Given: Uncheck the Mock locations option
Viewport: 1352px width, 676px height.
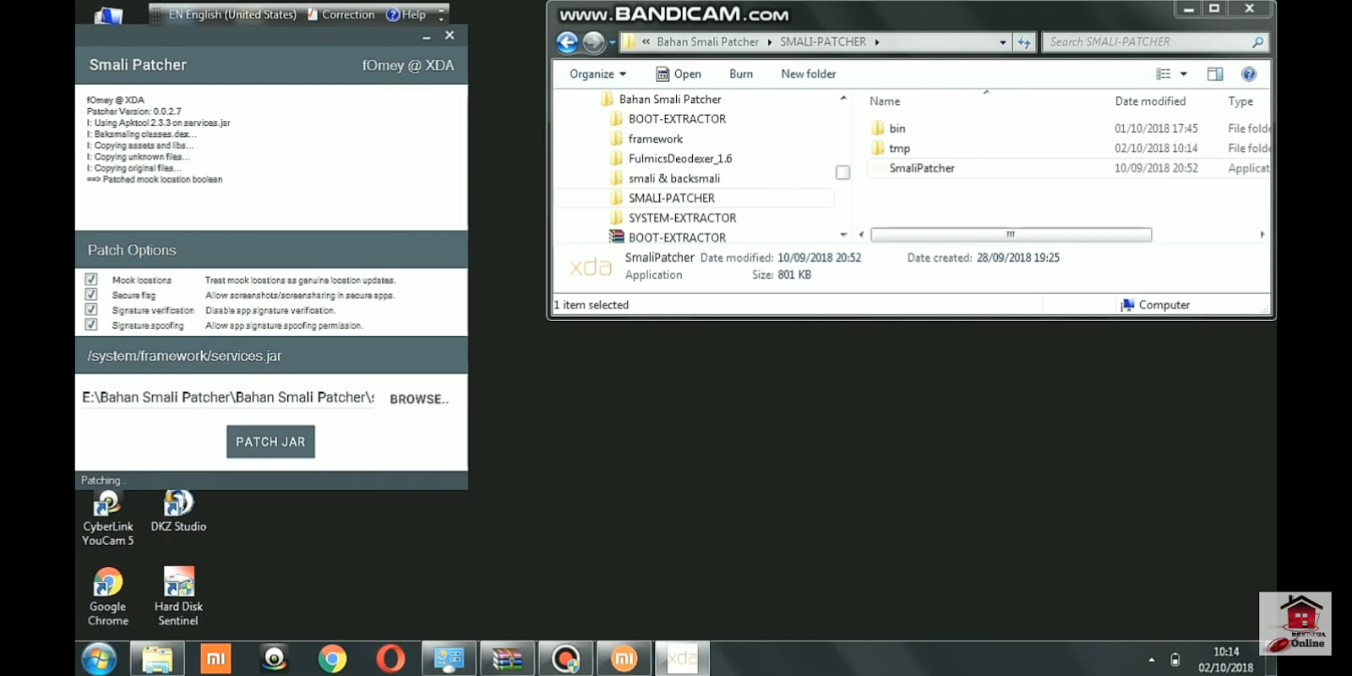Looking at the screenshot, I should point(91,280).
